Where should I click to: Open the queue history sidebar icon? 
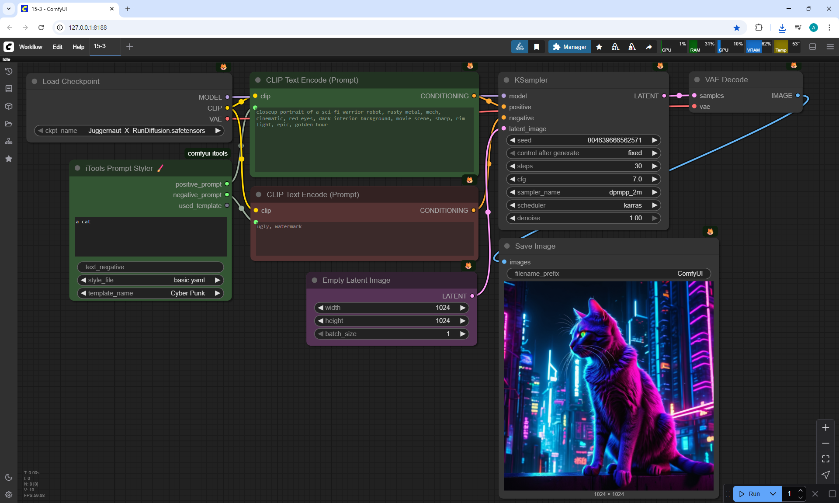[x=9, y=71]
